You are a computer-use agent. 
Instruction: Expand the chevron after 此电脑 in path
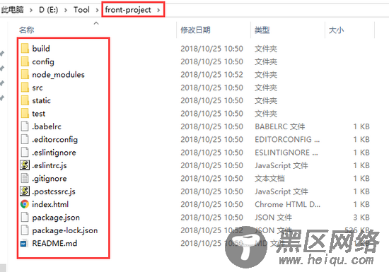pyautogui.click(x=31, y=10)
